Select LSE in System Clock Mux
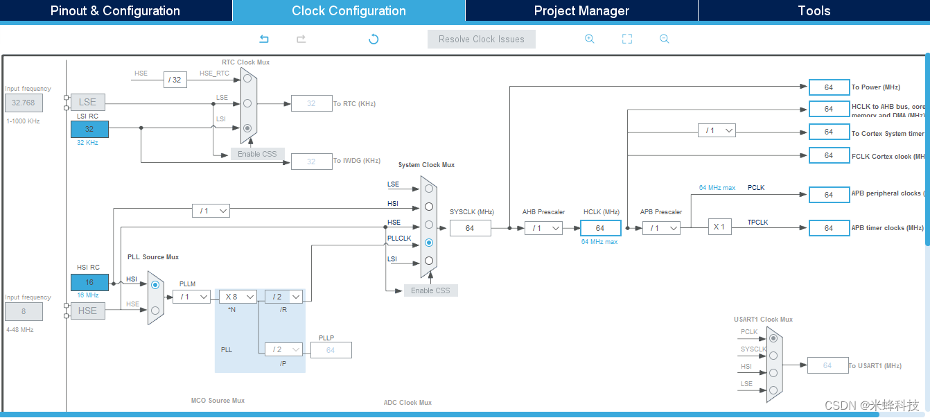The width and height of the screenshot is (930, 418). 429,189
